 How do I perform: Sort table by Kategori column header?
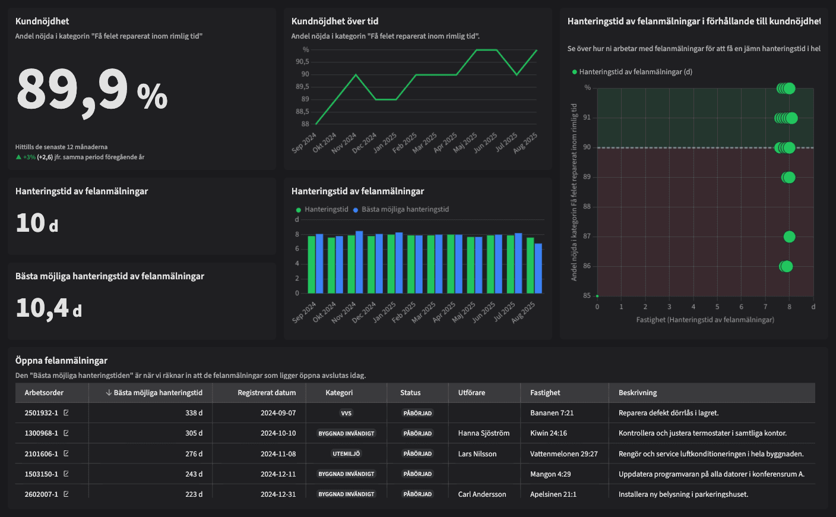tap(339, 393)
